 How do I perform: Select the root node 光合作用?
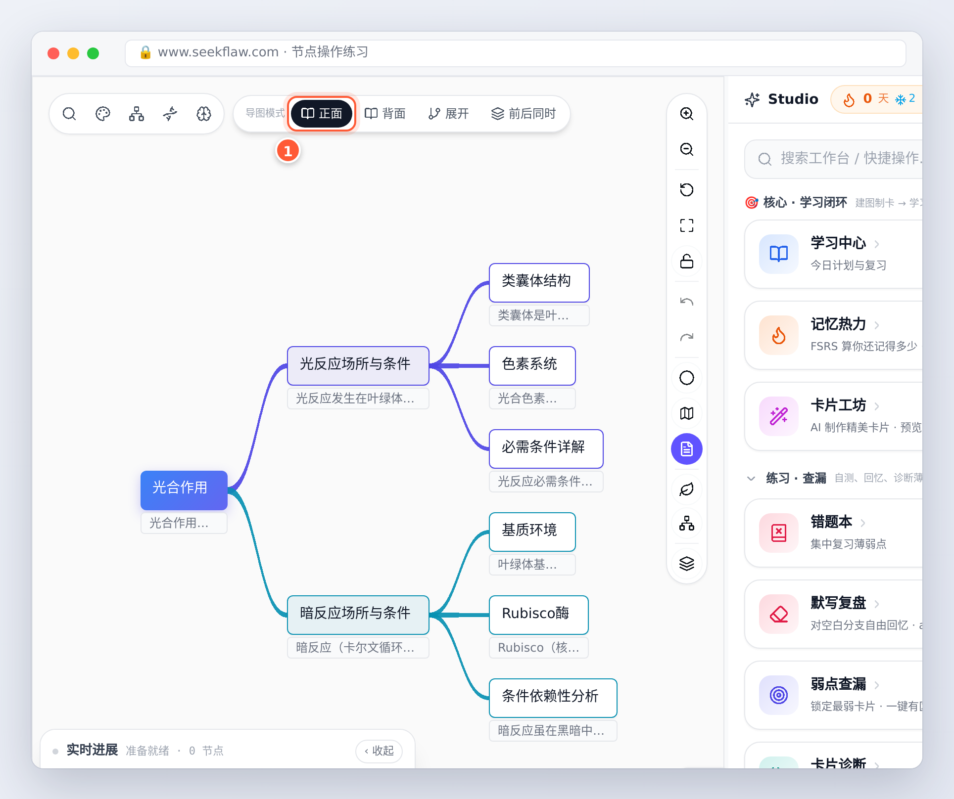click(184, 490)
